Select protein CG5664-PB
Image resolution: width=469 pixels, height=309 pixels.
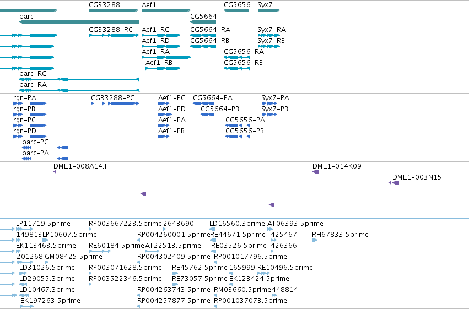pyautogui.click(x=220, y=109)
